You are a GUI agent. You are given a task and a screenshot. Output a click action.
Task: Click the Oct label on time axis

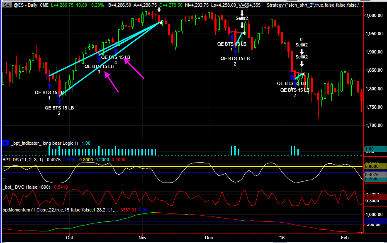[x=69, y=238]
